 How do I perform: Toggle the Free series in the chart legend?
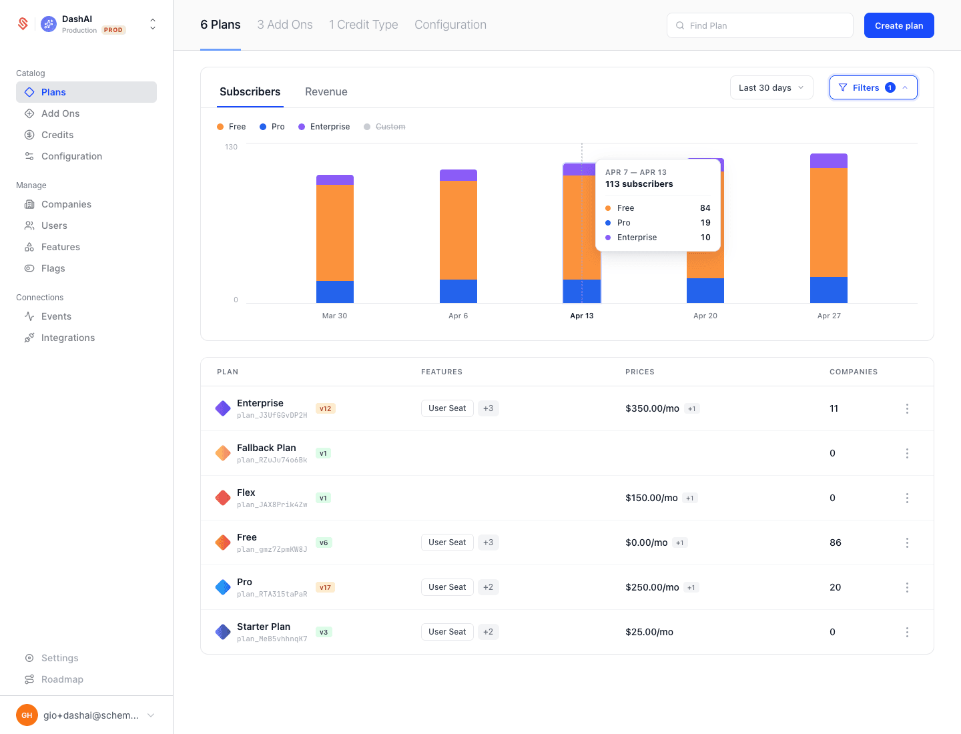coord(232,127)
